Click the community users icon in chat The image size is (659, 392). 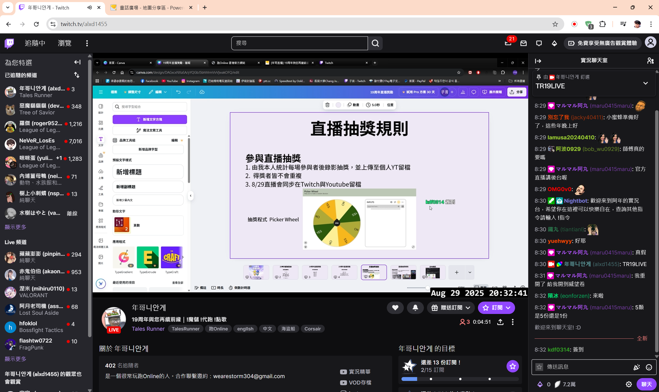(x=650, y=61)
